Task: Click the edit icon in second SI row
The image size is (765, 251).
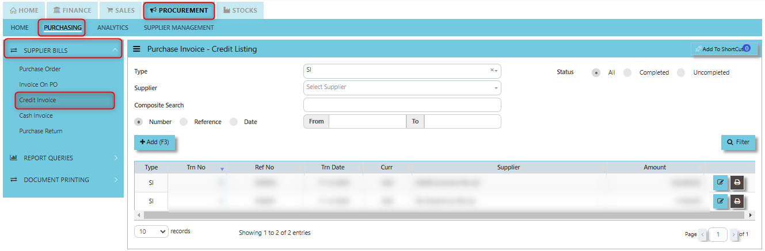Action: coord(720,201)
